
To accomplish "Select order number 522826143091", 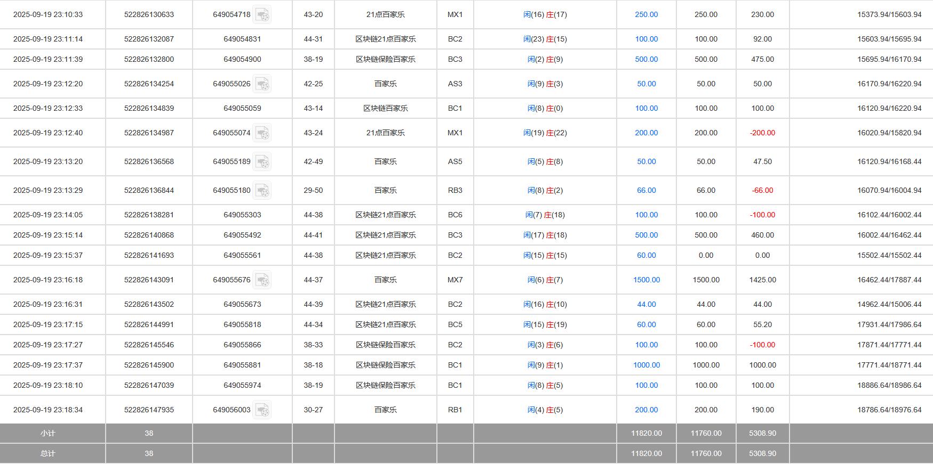I will click(149, 280).
